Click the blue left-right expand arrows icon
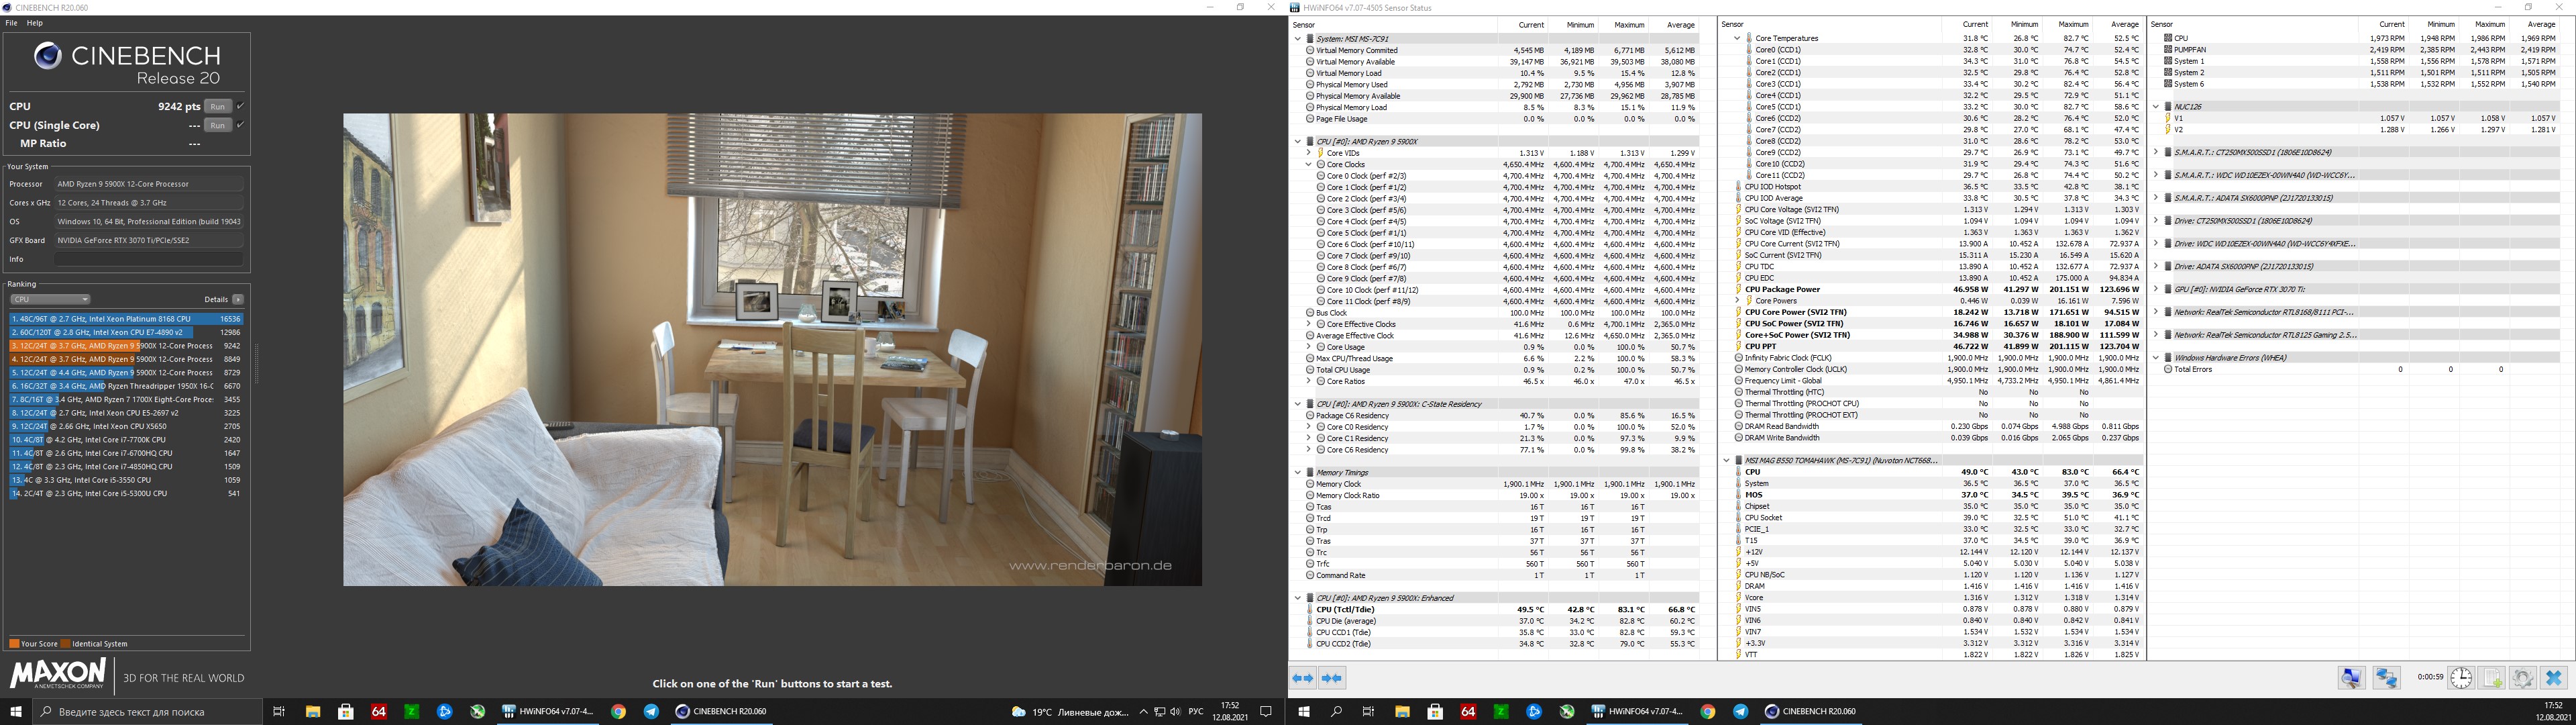The height and width of the screenshot is (725, 2576). tap(1303, 678)
